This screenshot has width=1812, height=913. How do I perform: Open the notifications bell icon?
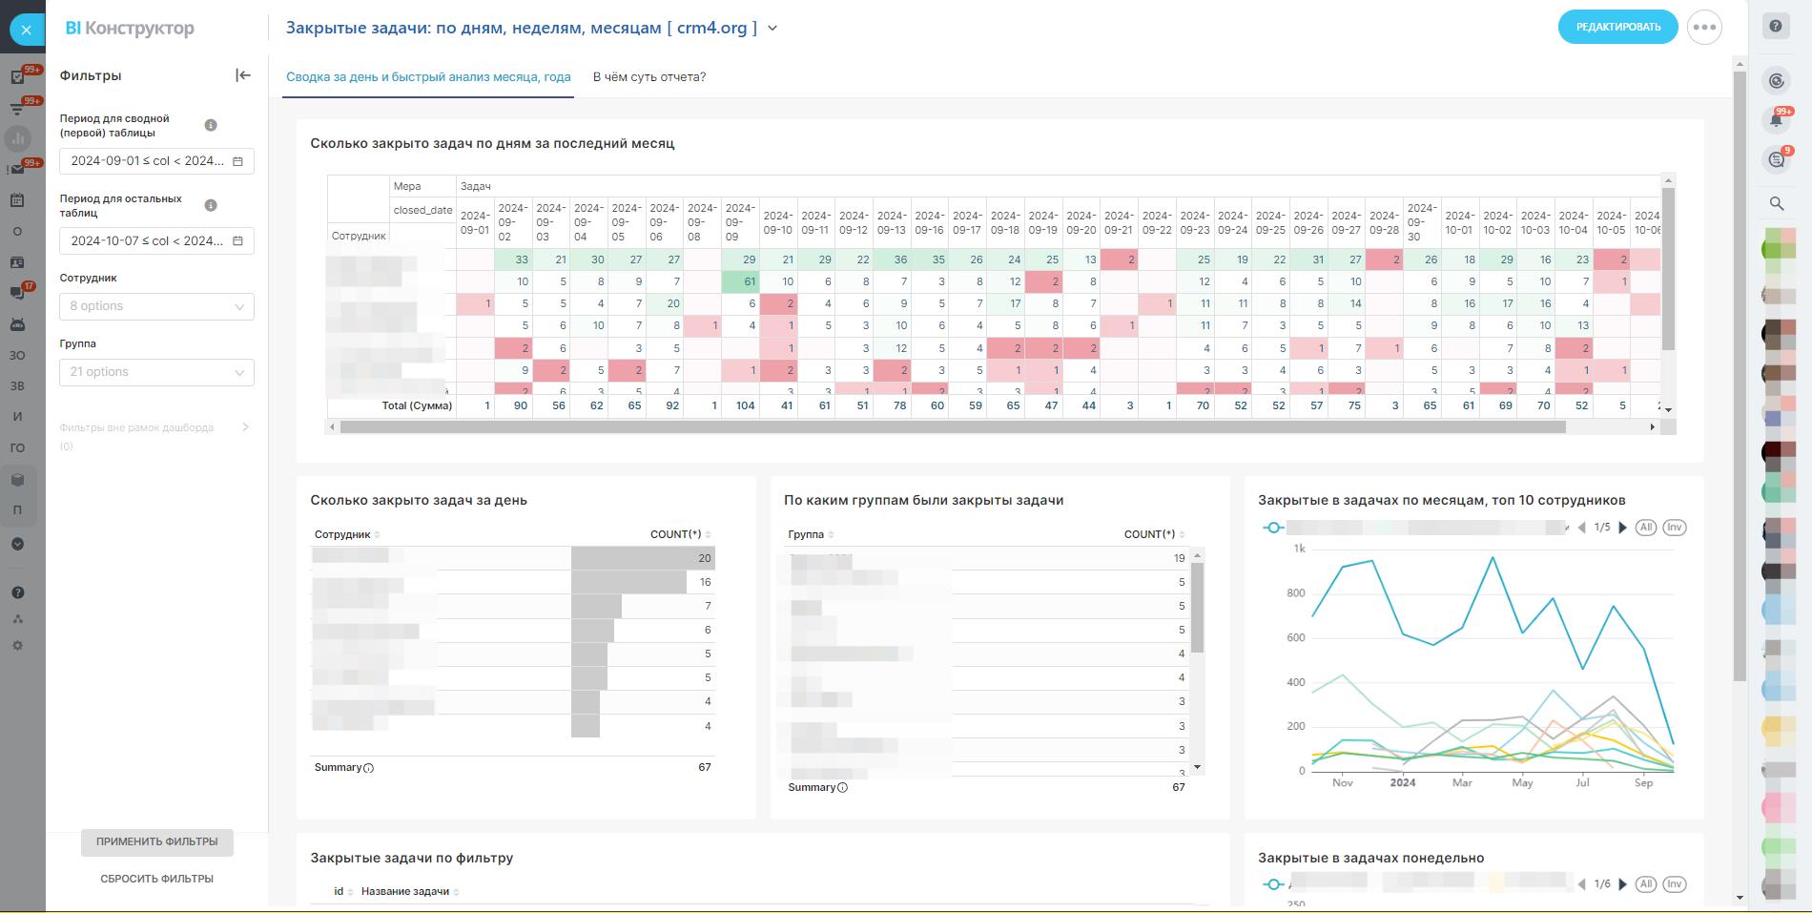click(1776, 120)
